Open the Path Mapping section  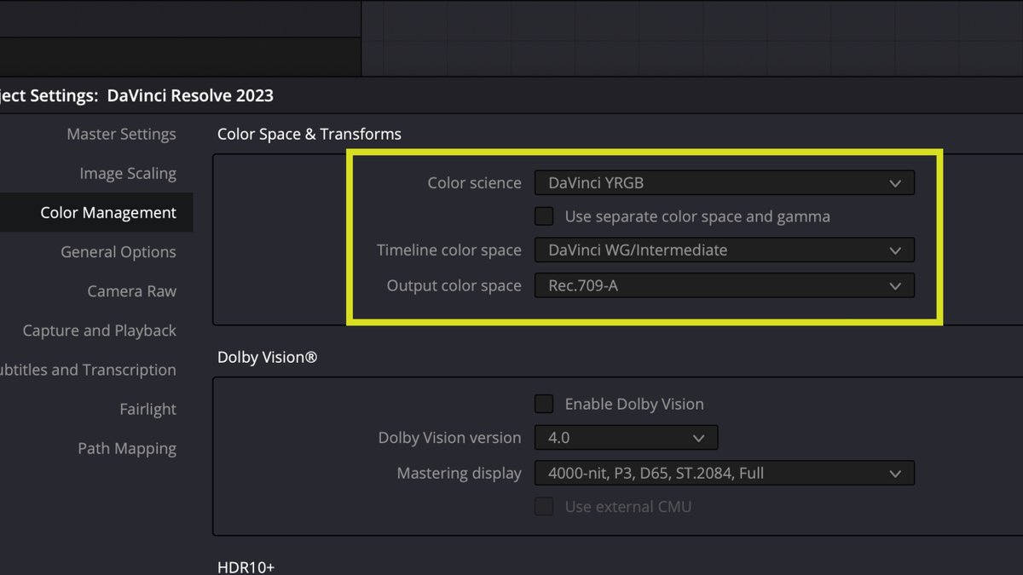[127, 448]
